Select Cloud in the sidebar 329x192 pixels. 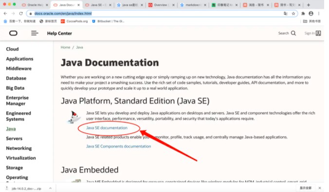point(12,49)
